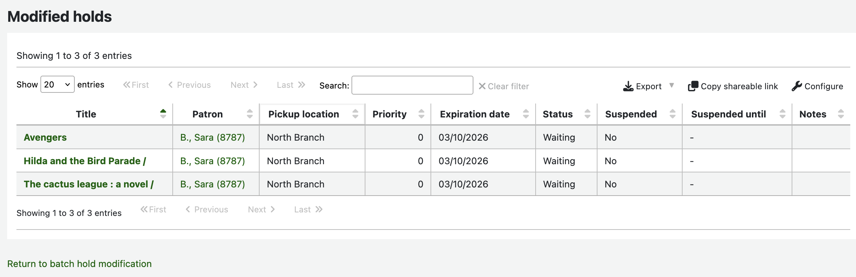The height and width of the screenshot is (277, 856).
Task: Click Return to batch hold modification
Action: (x=79, y=264)
